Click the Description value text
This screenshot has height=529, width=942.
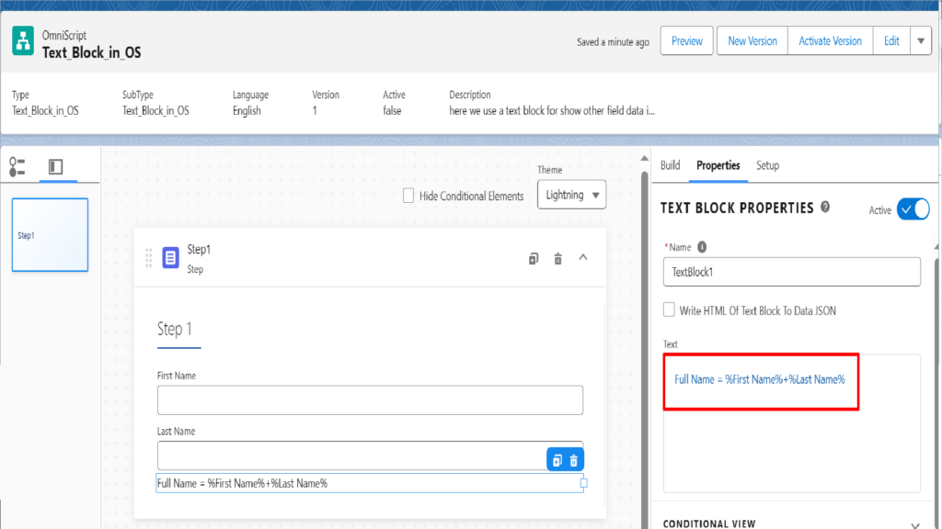click(552, 110)
